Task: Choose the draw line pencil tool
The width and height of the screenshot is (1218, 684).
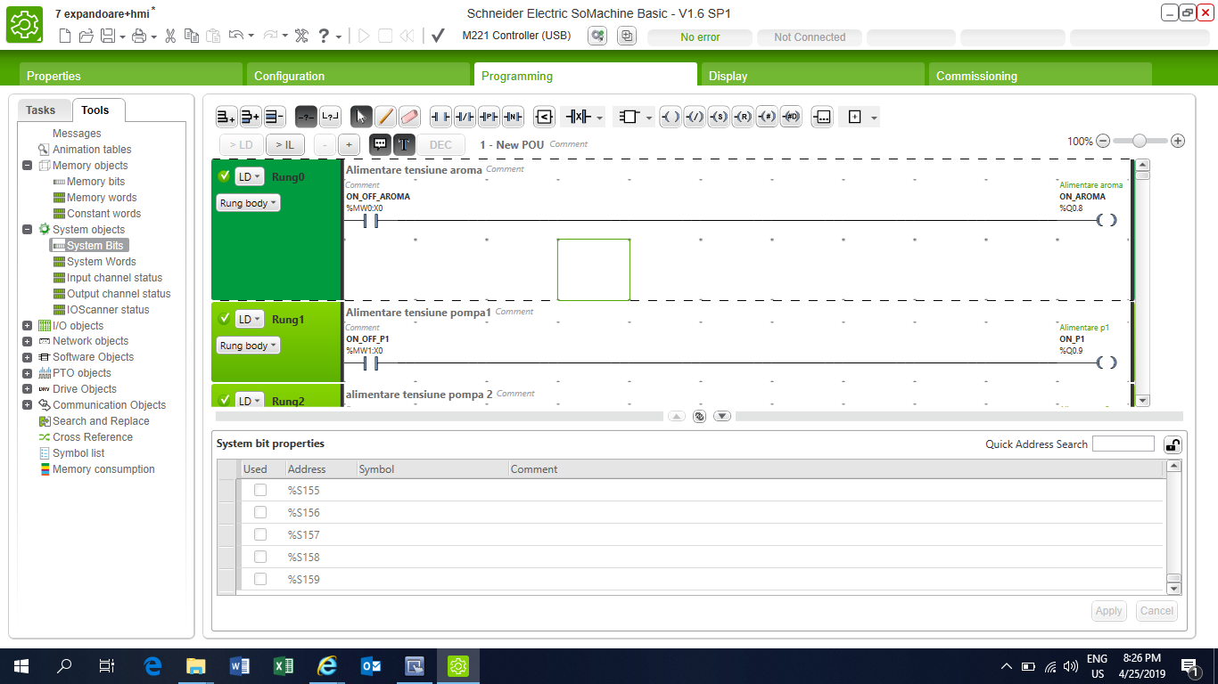Action: [x=385, y=117]
